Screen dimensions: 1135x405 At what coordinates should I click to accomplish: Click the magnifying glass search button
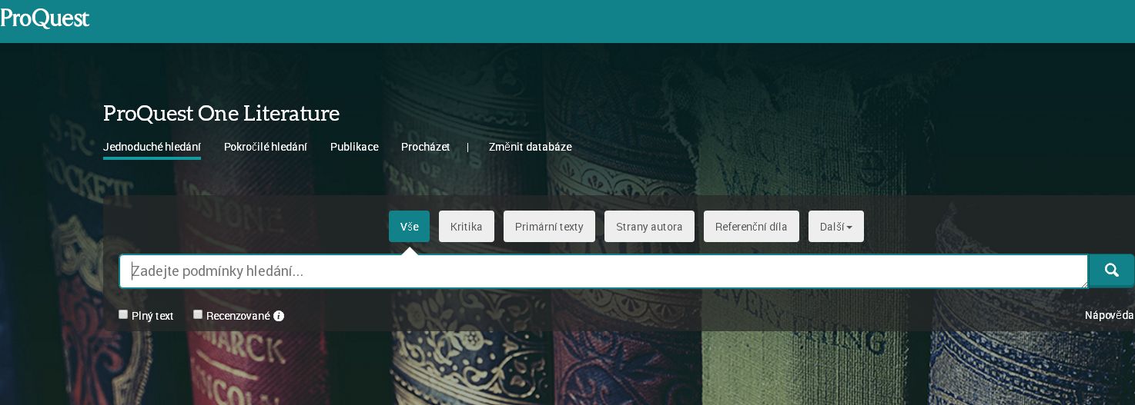point(1111,271)
